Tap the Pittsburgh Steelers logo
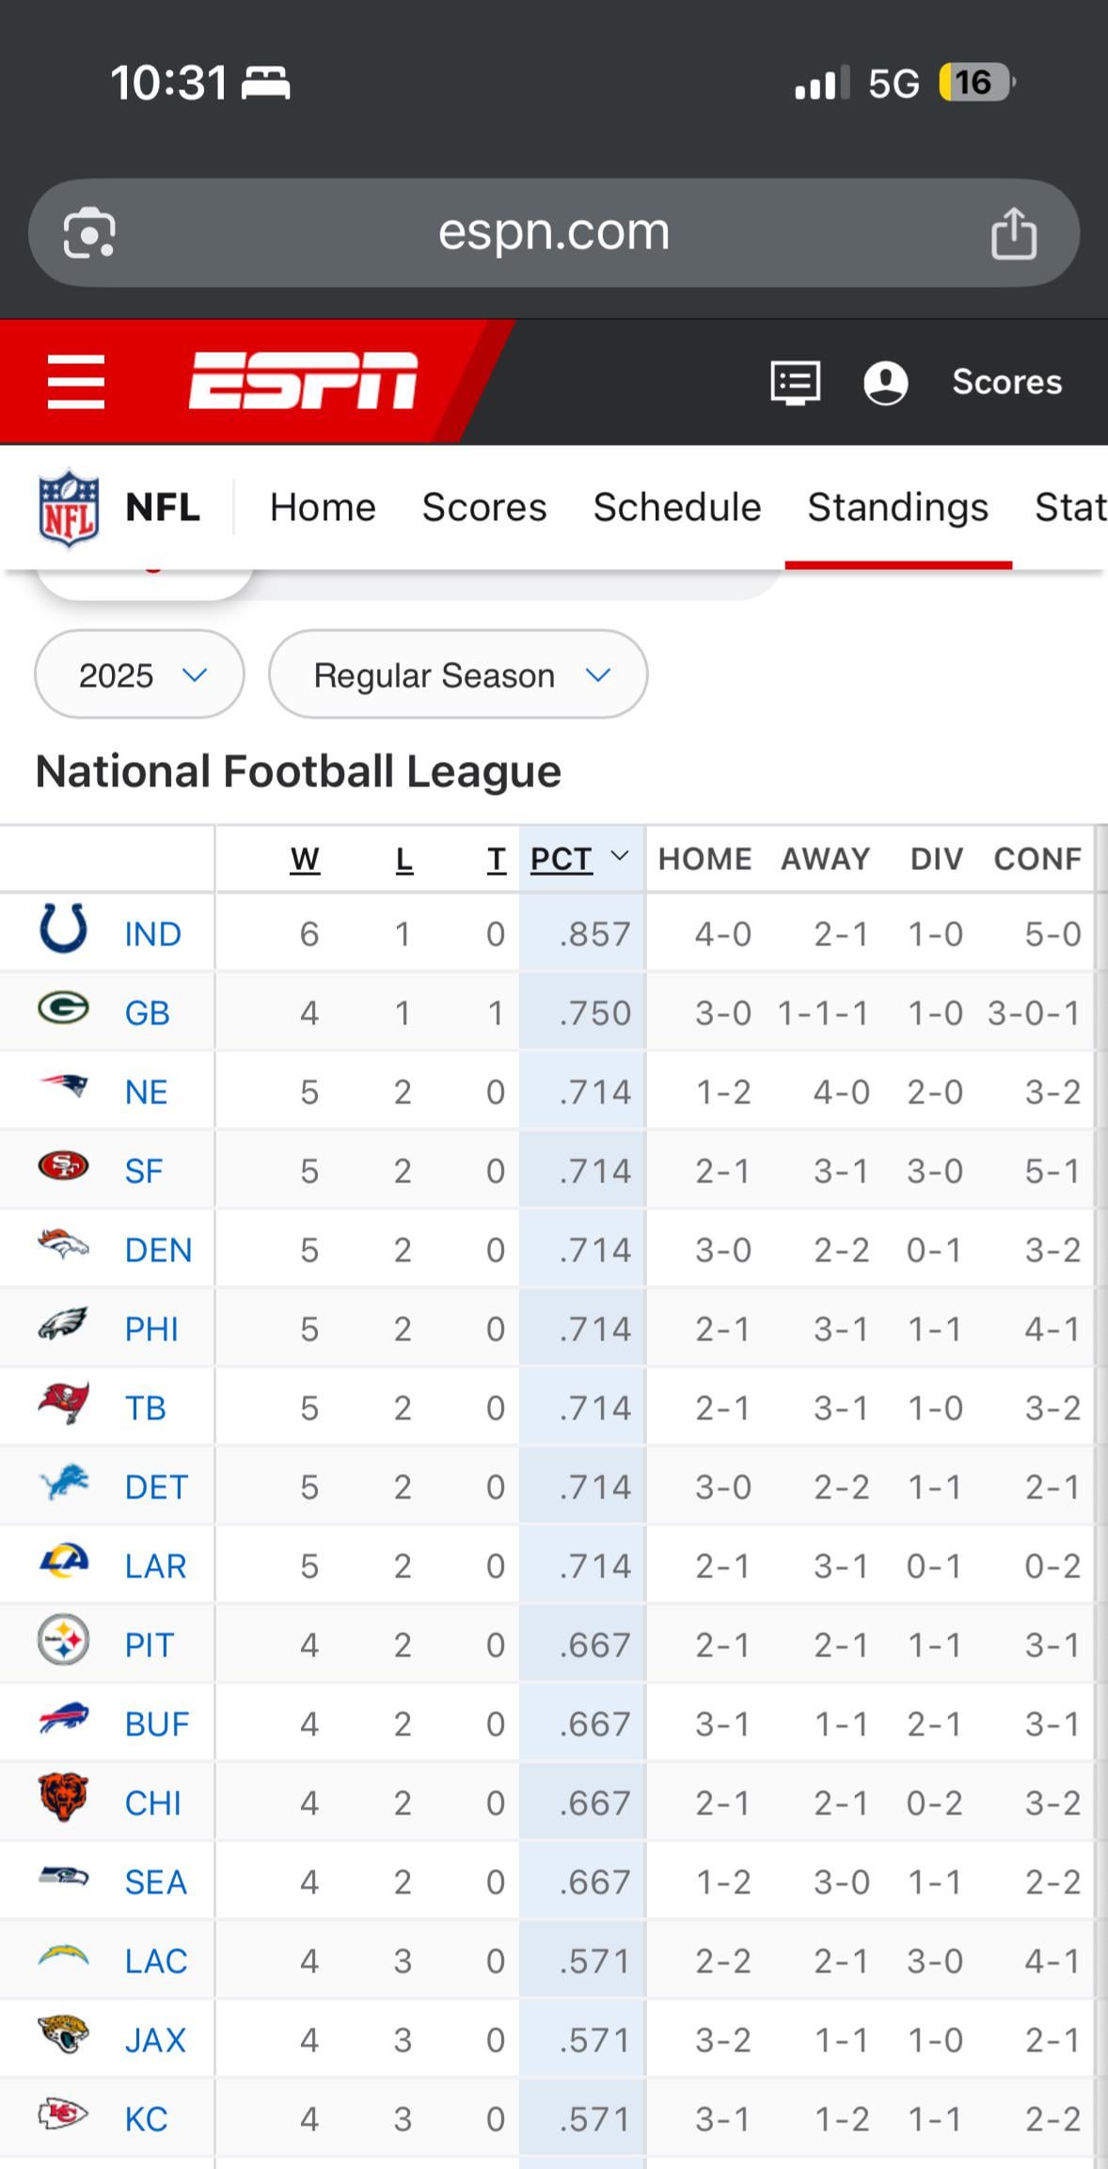The width and height of the screenshot is (1108, 2169). [64, 1640]
